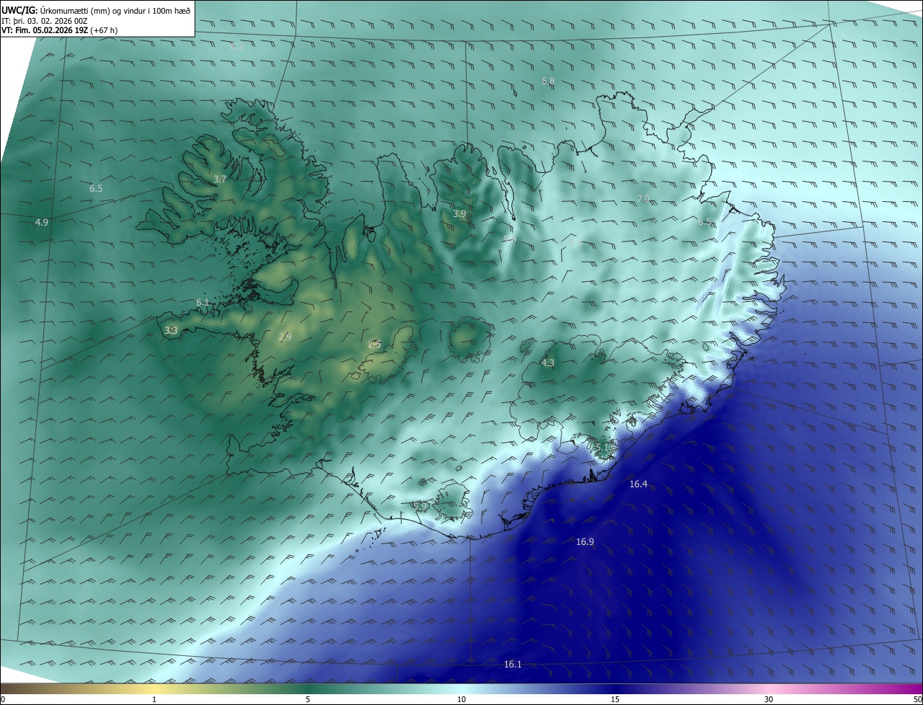Screen dimensions: 923x705
Task: Click the 3.7 value over the Westfjords
Action: pyautogui.click(x=220, y=179)
